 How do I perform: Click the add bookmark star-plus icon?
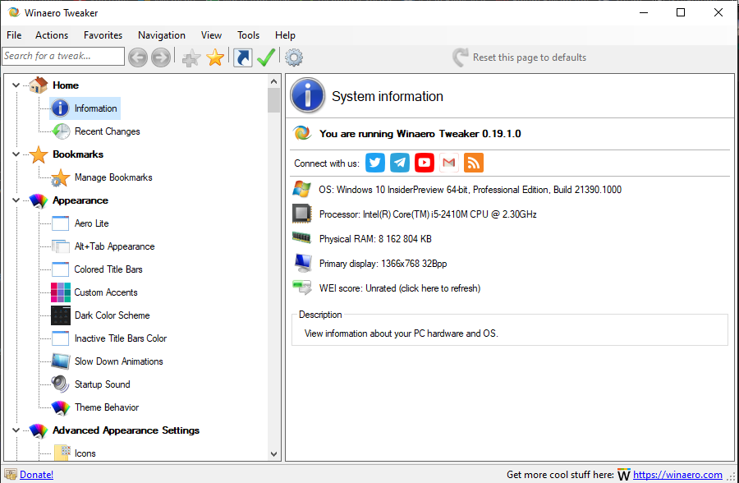(x=191, y=58)
